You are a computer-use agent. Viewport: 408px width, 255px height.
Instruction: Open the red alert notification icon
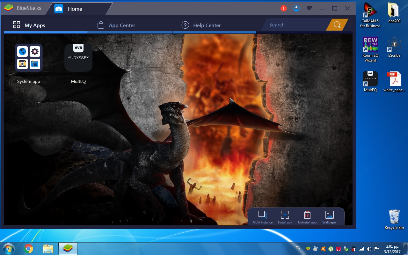(x=284, y=9)
